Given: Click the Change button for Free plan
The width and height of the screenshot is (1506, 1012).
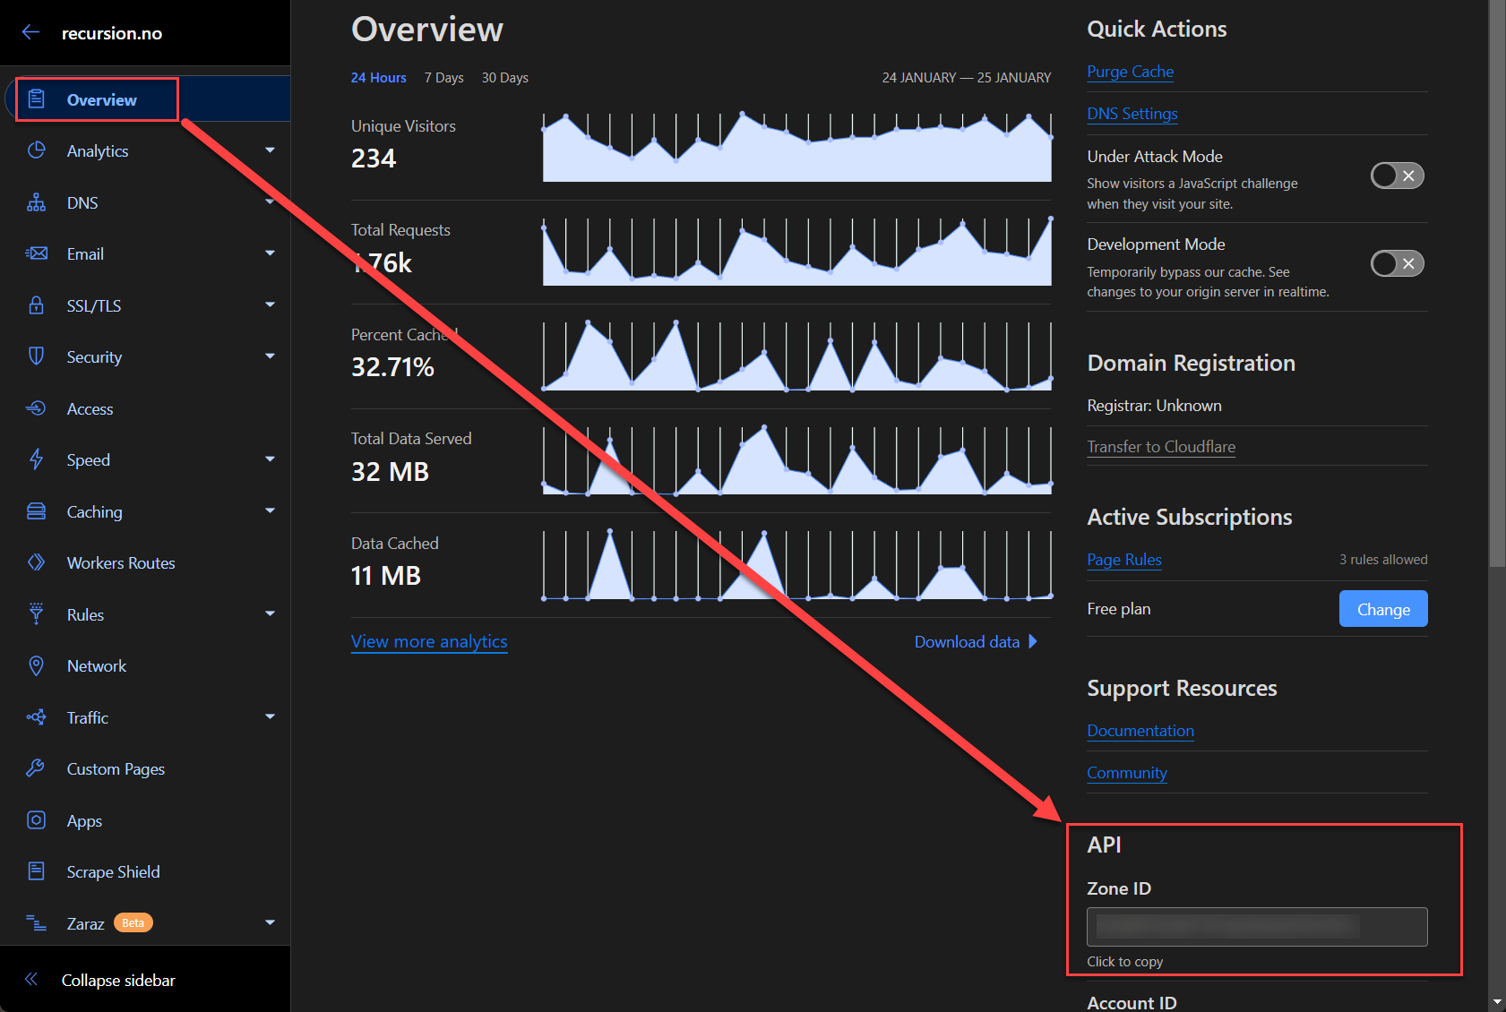Looking at the screenshot, I should pos(1382,608).
